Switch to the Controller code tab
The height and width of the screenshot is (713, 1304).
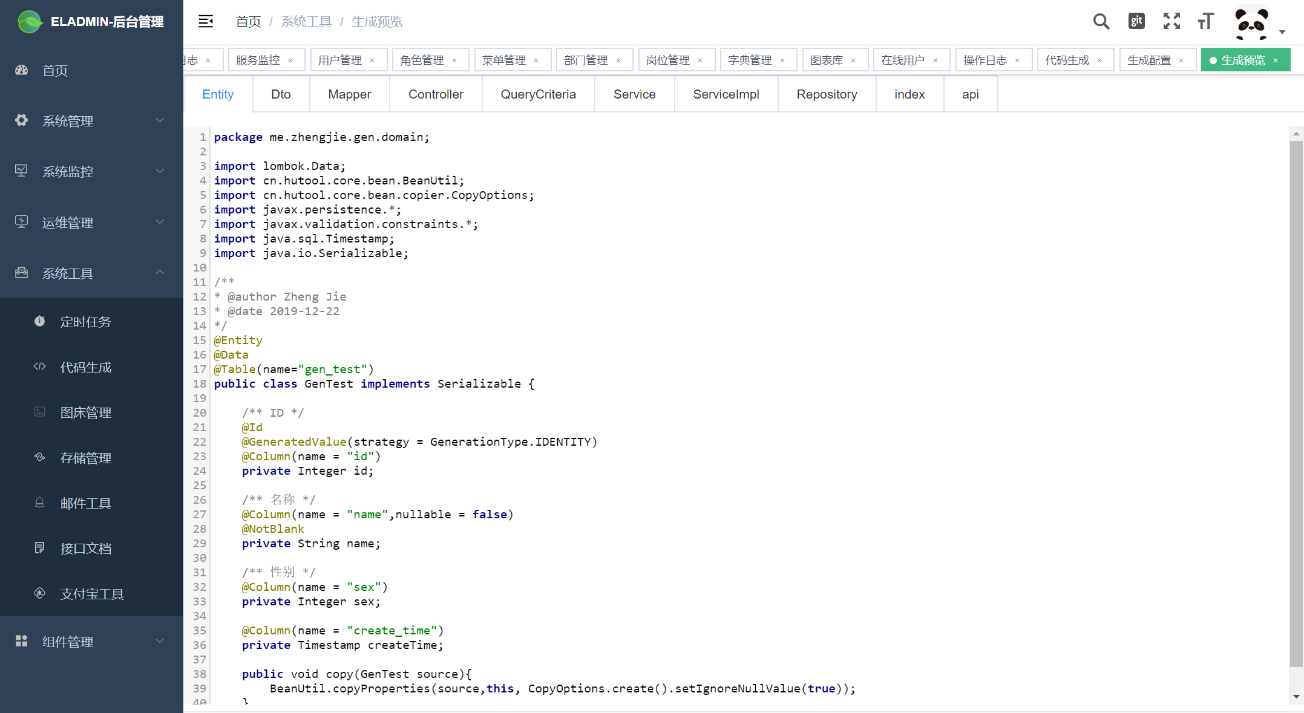pos(436,94)
